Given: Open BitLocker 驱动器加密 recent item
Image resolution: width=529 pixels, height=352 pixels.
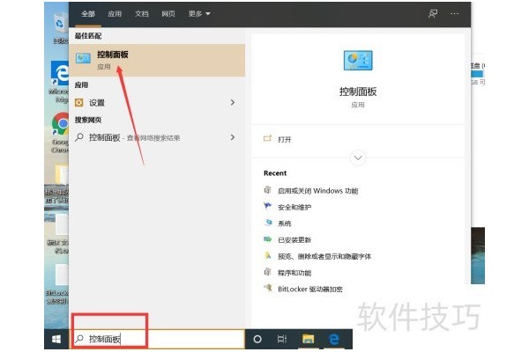Looking at the screenshot, I should tap(310, 289).
